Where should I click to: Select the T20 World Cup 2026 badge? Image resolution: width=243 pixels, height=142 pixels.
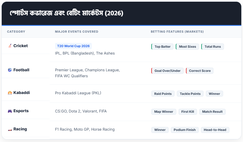(73, 46)
